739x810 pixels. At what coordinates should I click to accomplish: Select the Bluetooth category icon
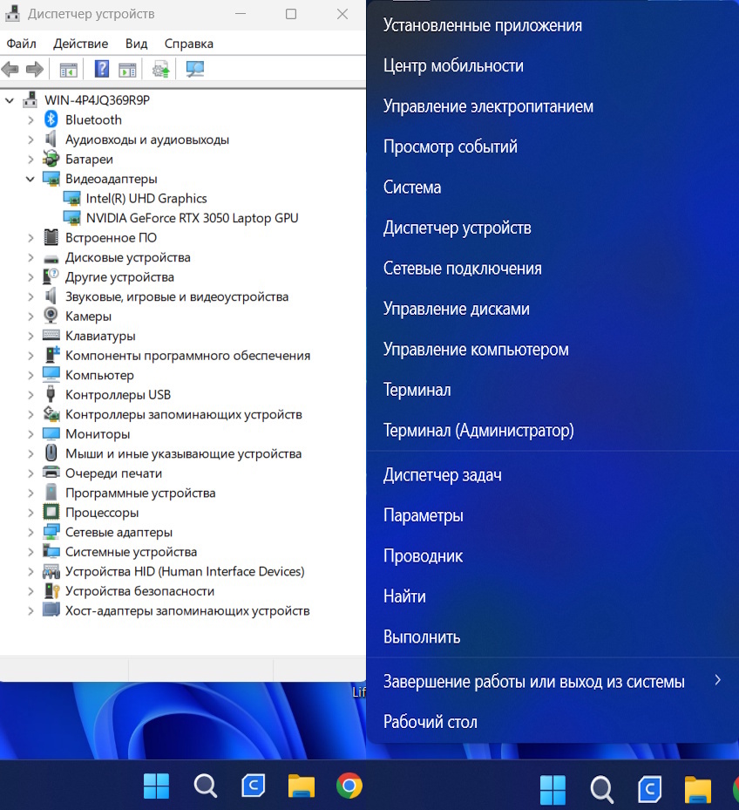coord(51,119)
